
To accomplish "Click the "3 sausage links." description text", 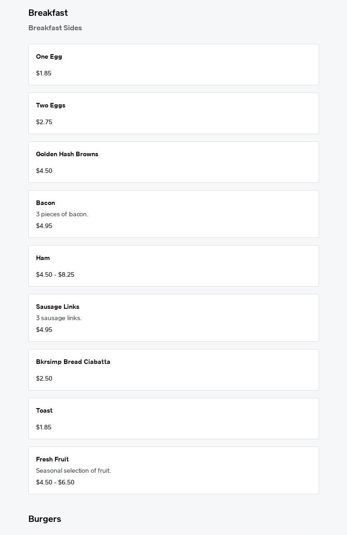I will tap(59, 318).
